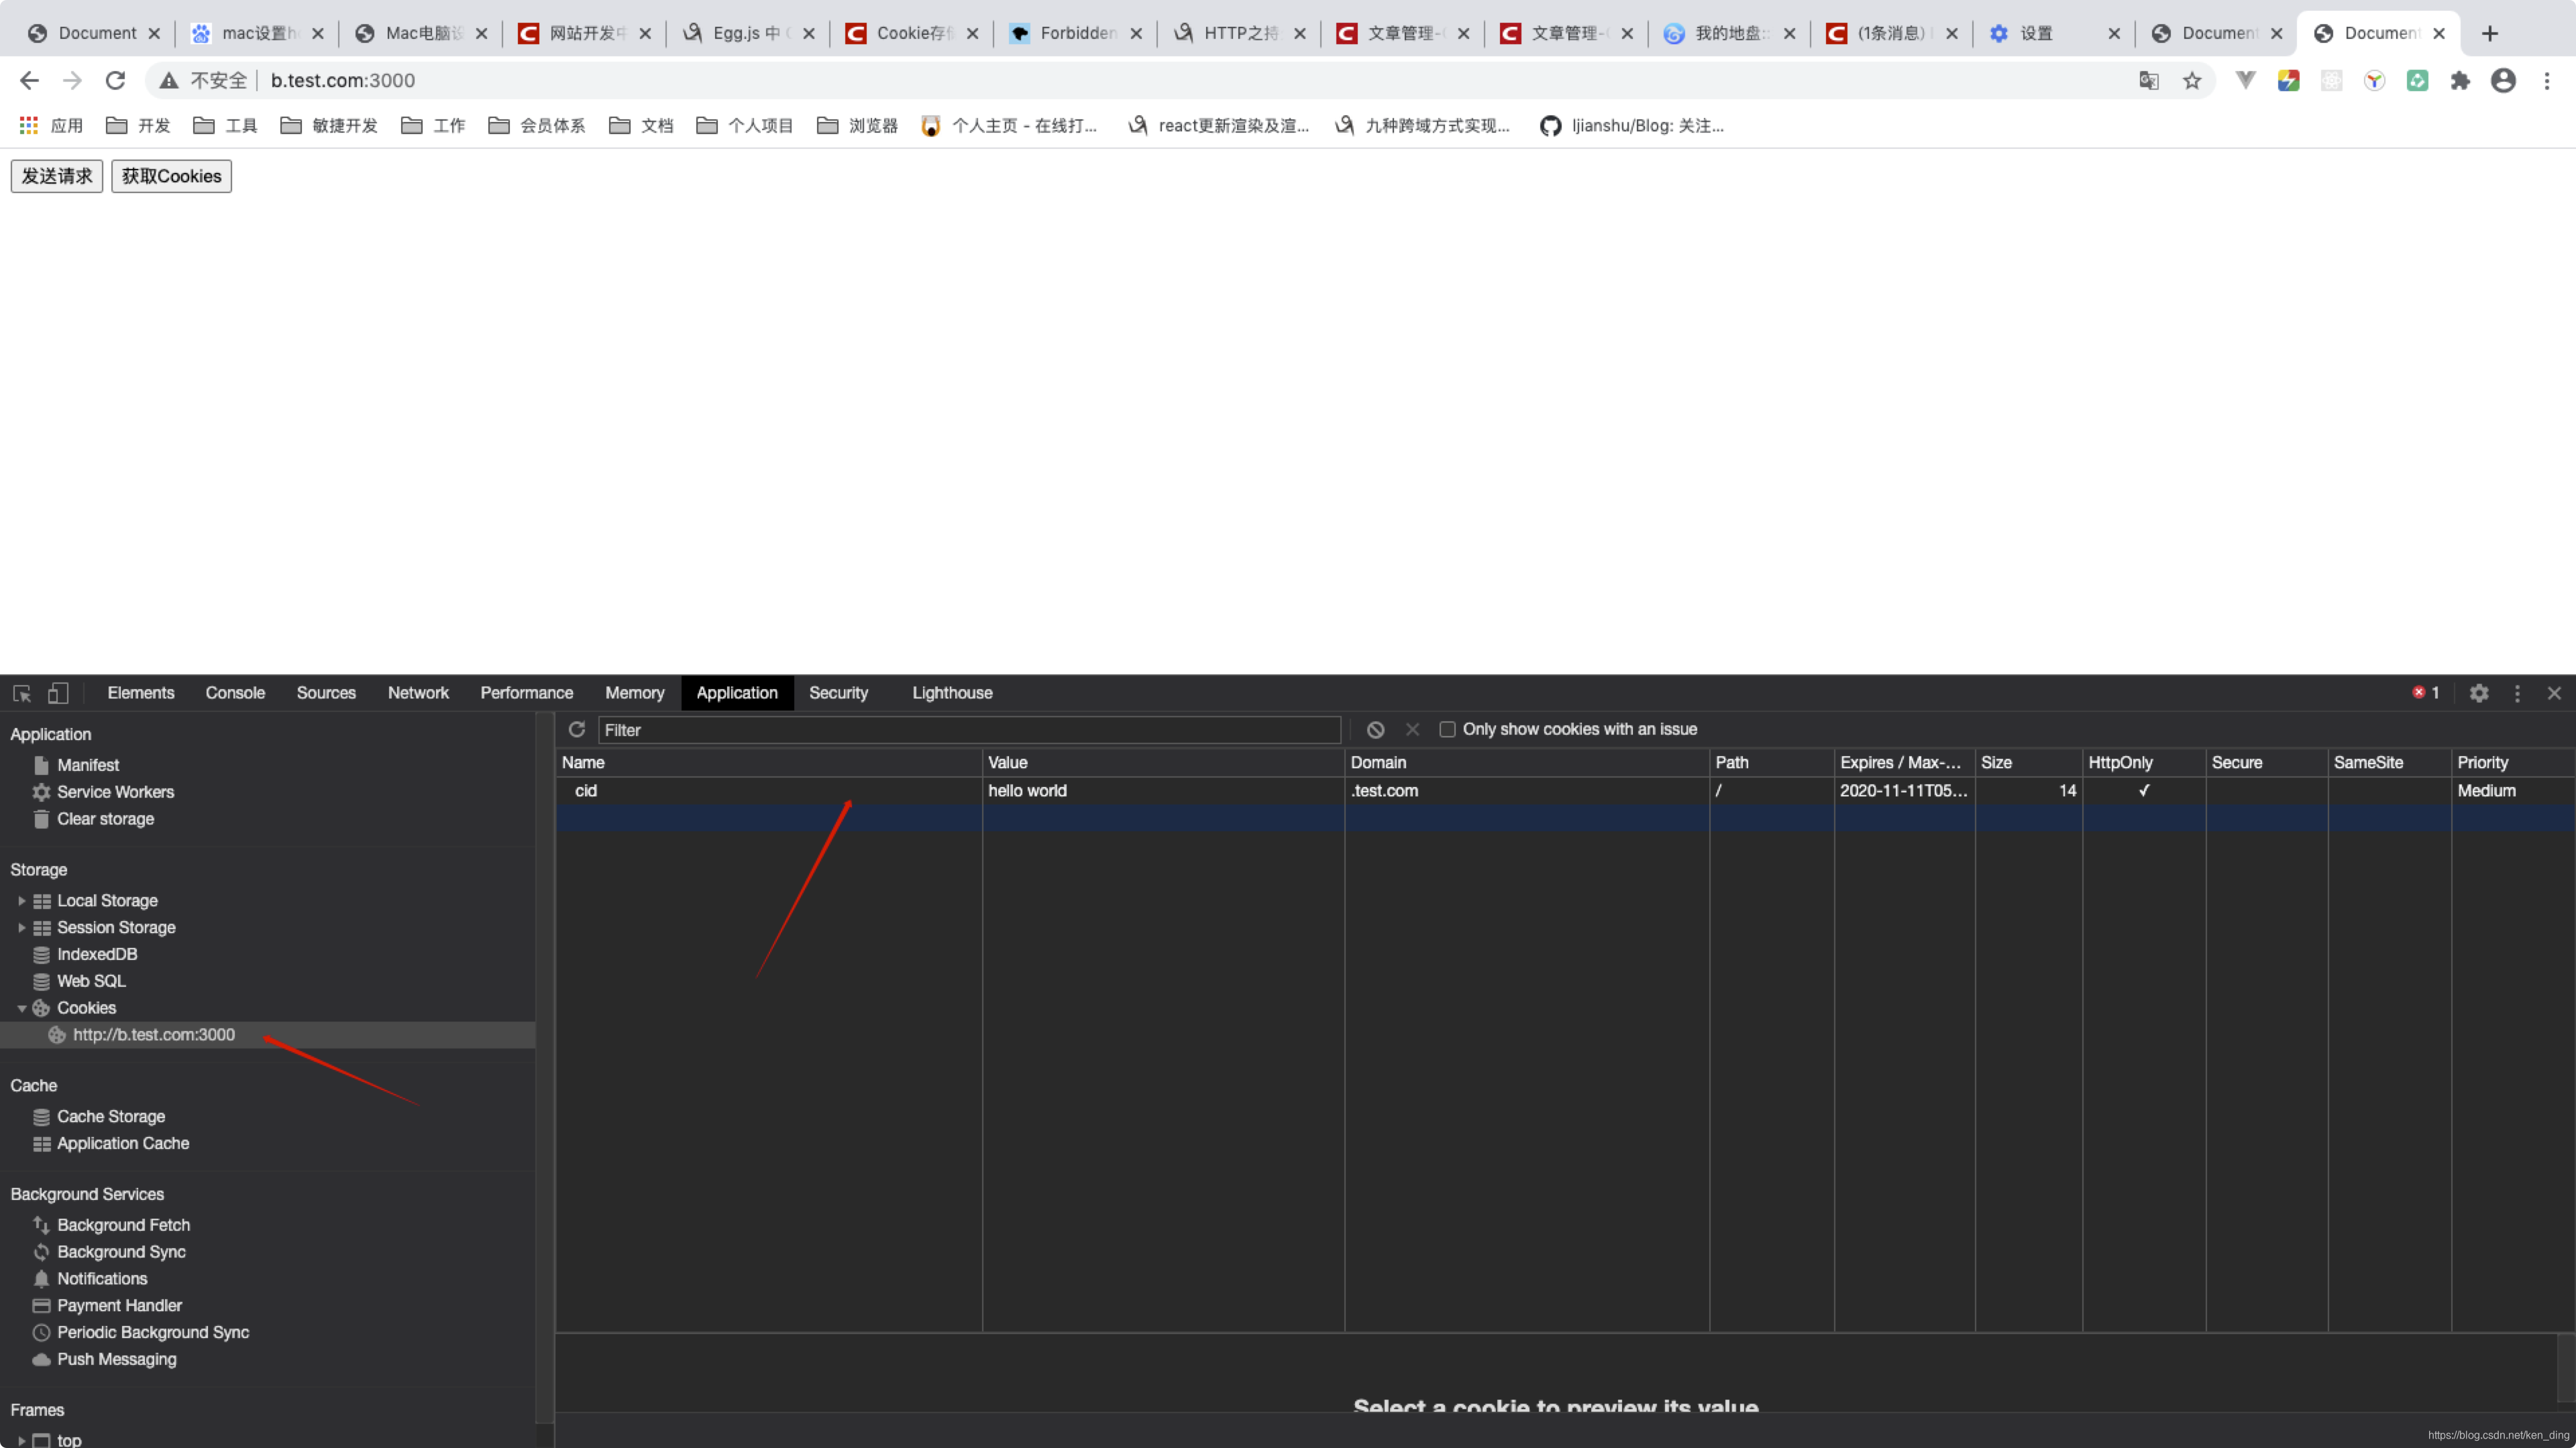Reload the page with the browser refresh button
Image resolution: width=2576 pixels, height=1448 pixels.
point(116,81)
